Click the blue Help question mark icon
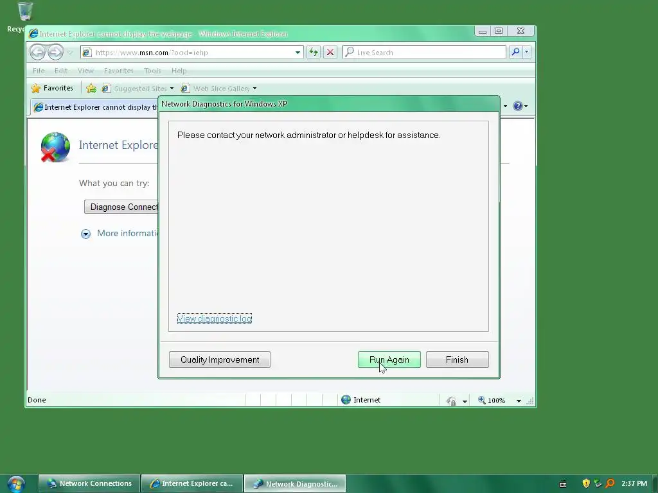This screenshot has width=658, height=493. [518, 106]
